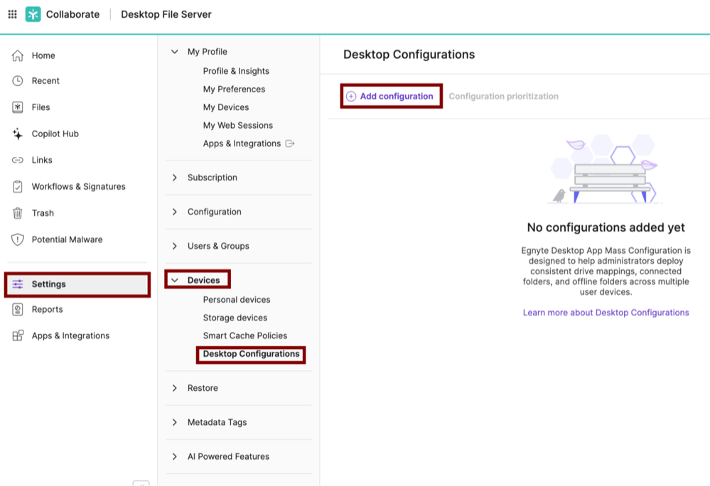
Task: Expand the Users & Groups chevron
Action: point(175,246)
